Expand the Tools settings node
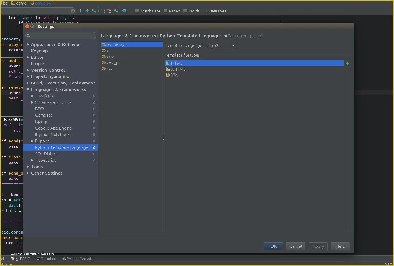Screen dimensions: 394x266 point(28,167)
